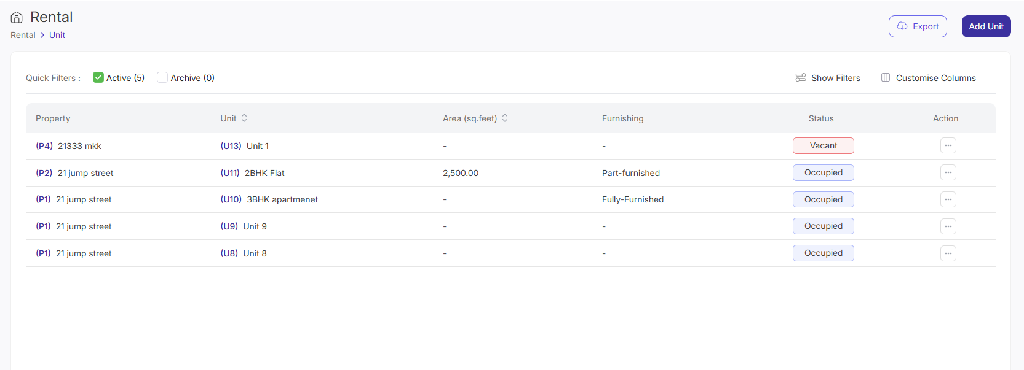Open actions menu for Unit 9 row

[948, 226]
